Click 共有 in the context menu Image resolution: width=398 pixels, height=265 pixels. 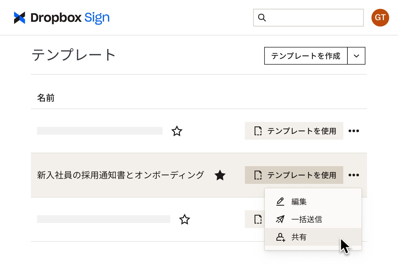tap(299, 237)
